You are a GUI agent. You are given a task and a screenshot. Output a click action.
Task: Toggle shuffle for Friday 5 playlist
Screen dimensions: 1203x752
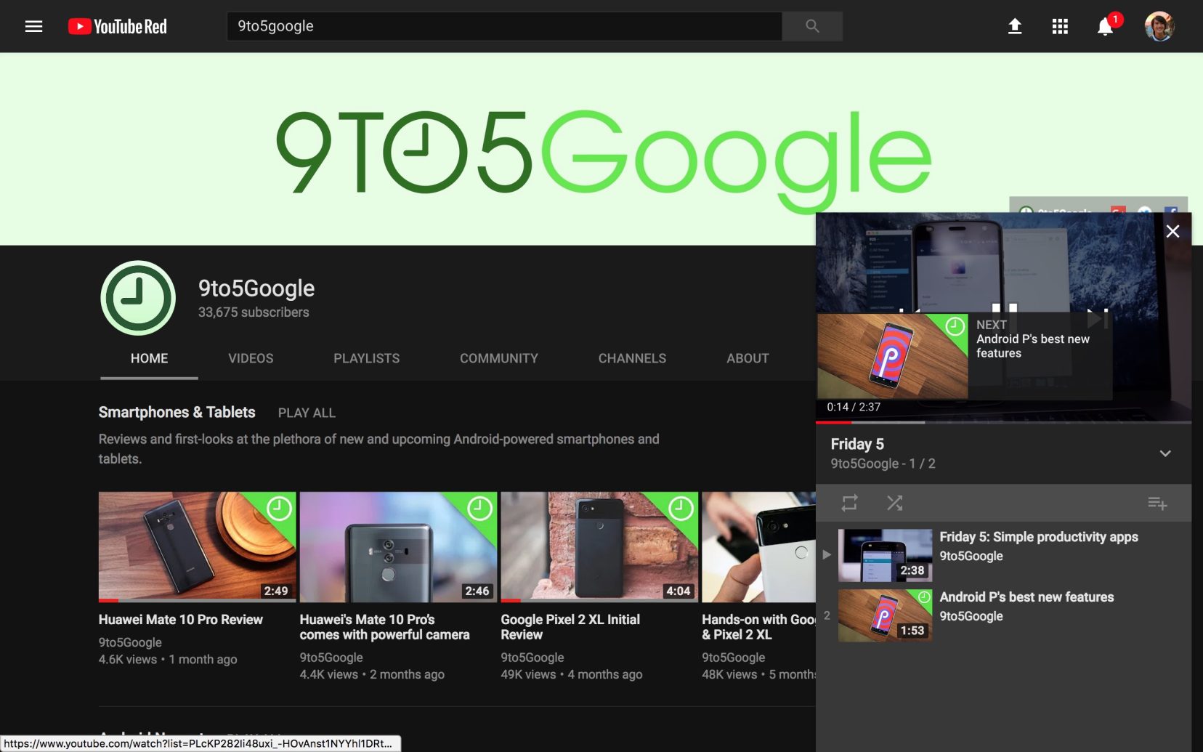894,503
